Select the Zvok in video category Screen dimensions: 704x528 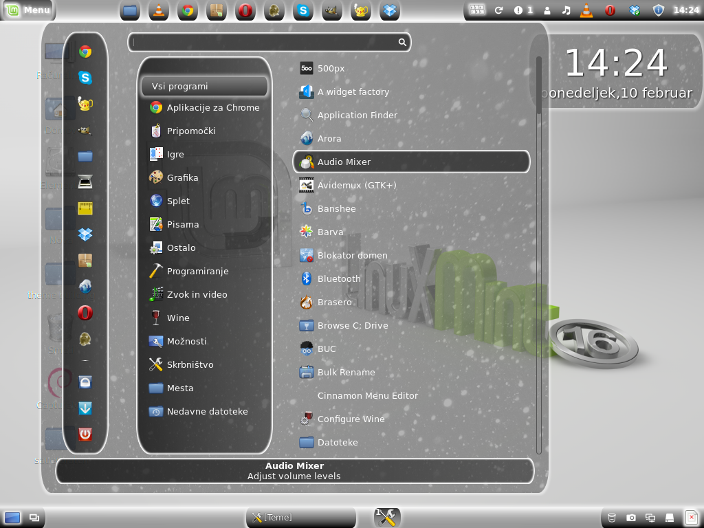[205, 294]
